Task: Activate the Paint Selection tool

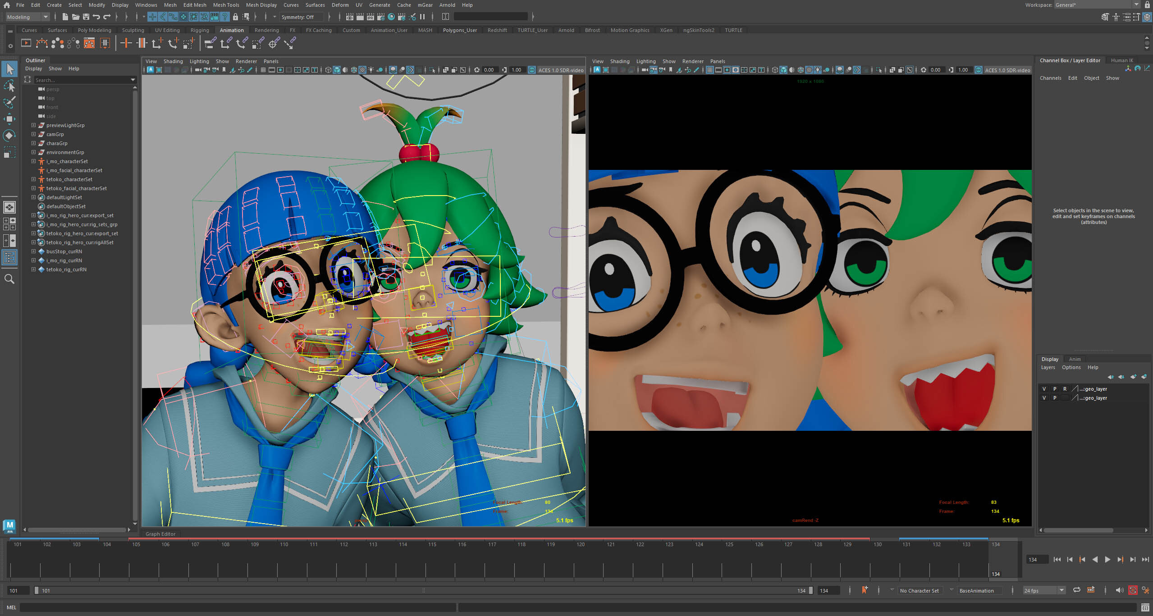Action: coord(9,102)
